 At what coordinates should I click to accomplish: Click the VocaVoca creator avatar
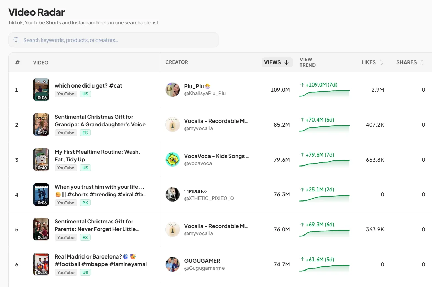[172, 160]
